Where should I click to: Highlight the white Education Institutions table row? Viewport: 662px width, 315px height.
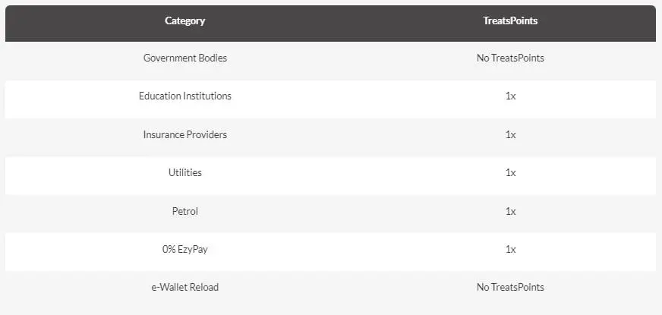[342, 99]
